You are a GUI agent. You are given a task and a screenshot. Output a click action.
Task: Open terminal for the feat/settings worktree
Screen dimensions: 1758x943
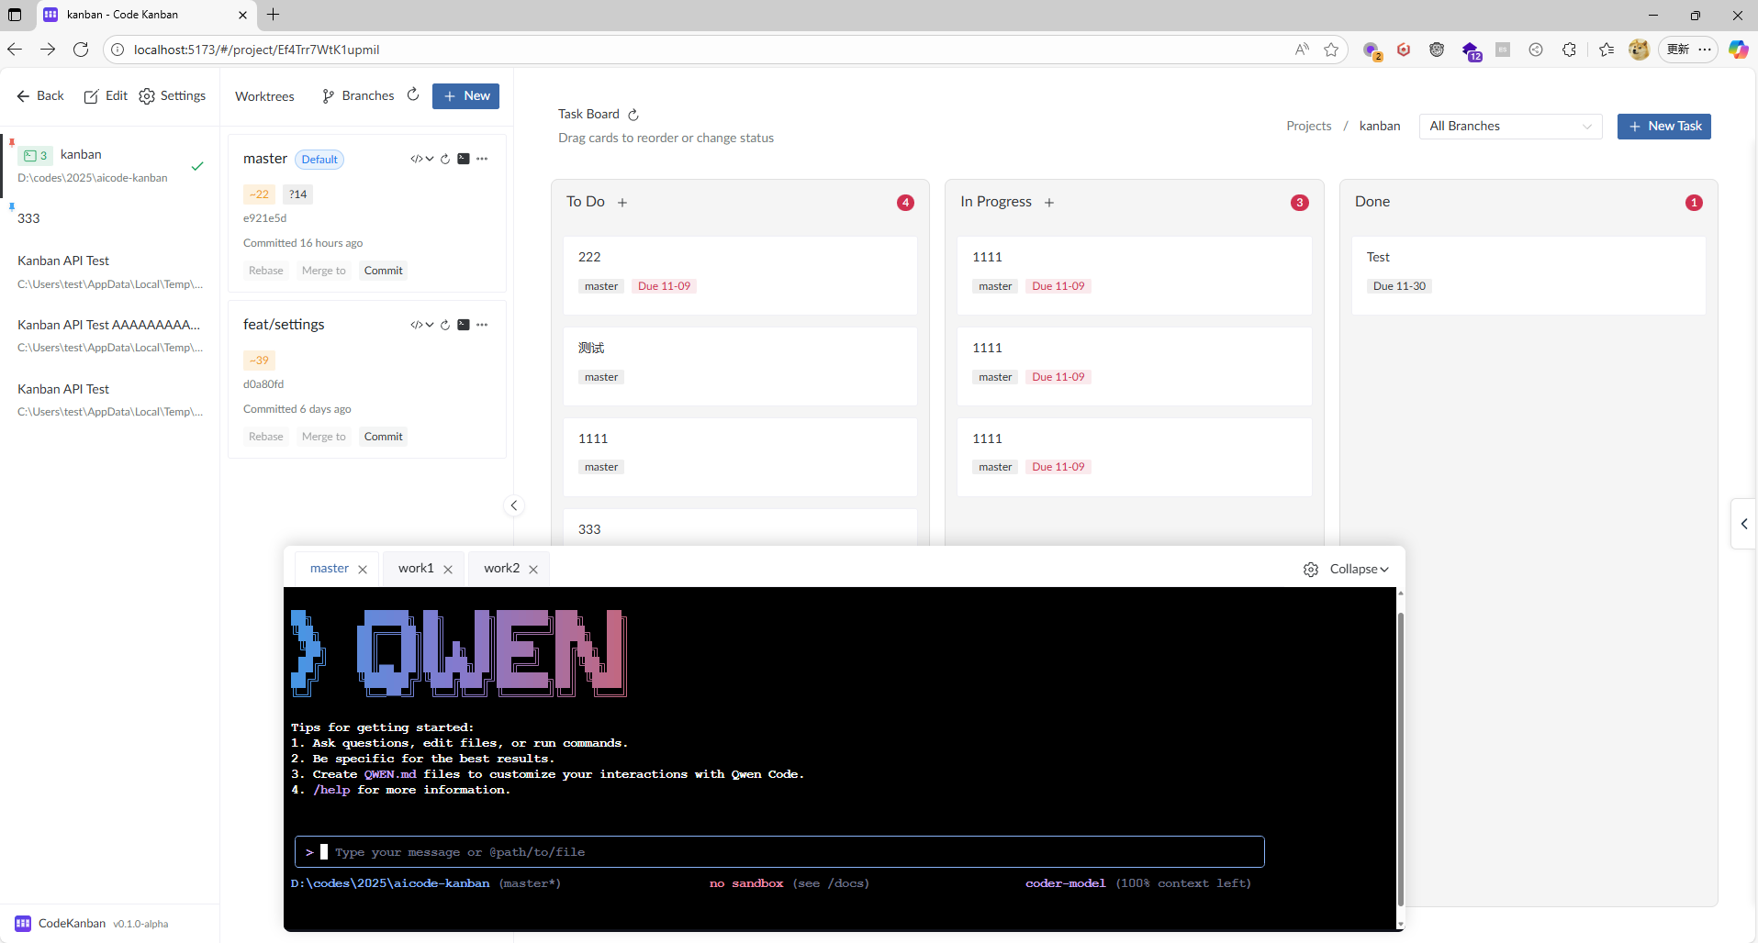point(464,325)
